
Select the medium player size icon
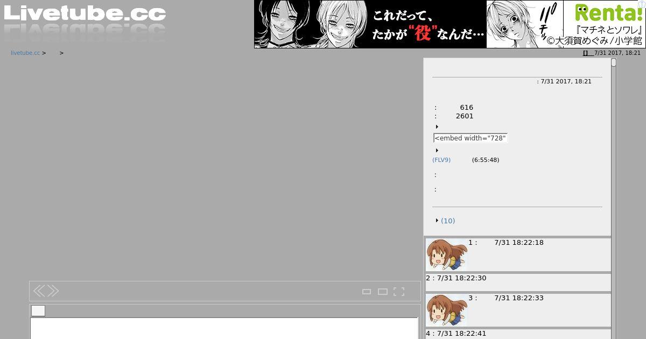click(383, 292)
